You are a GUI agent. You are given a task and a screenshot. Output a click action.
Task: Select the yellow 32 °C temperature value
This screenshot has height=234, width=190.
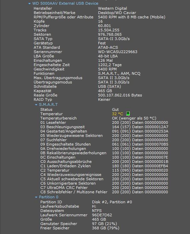117,114
